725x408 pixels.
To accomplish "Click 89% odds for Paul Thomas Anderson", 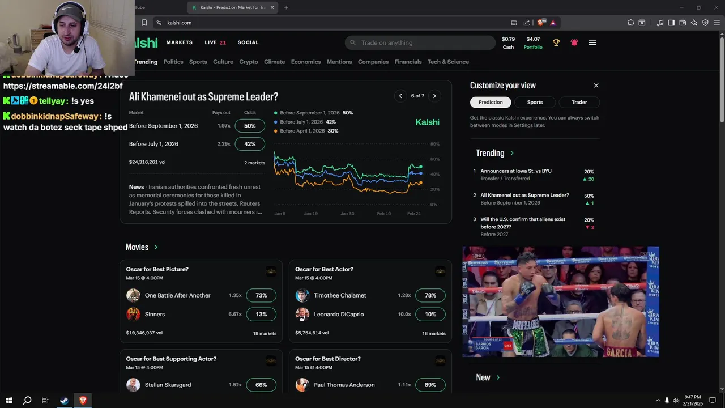I will 430,385.
